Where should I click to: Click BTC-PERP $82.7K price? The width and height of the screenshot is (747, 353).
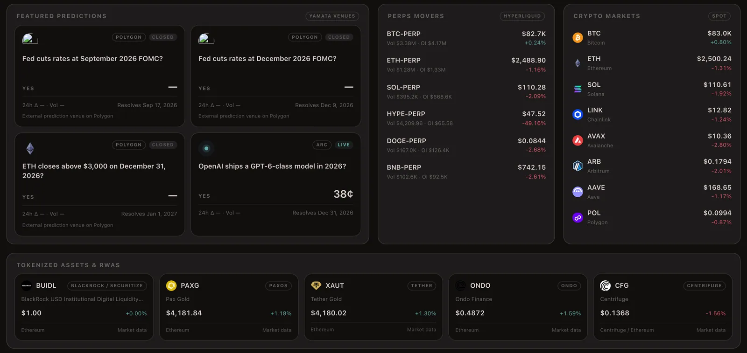pyautogui.click(x=534, y=34)
